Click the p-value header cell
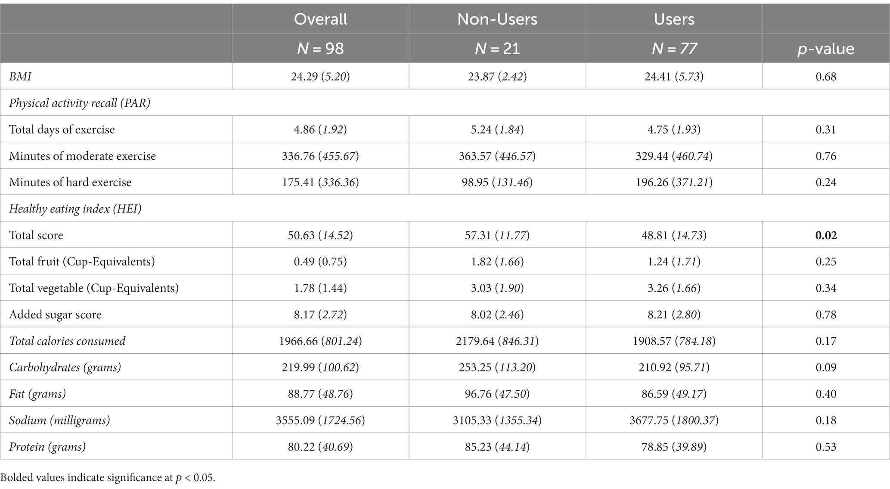Image resolution: width=890 pixels, height=489 pixels. [825, 49]
